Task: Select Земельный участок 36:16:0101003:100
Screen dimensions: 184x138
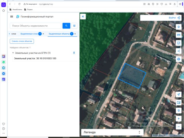Action: [x=35, y=58]
